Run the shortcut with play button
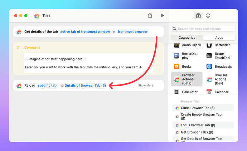This screenshot has width=247, height=151. click(163, 16)
